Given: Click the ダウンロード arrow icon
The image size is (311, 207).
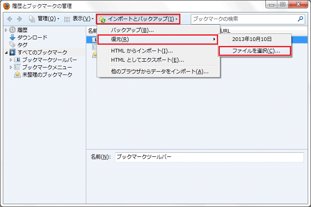Looking at the screenshot, I should click(12, 37).
